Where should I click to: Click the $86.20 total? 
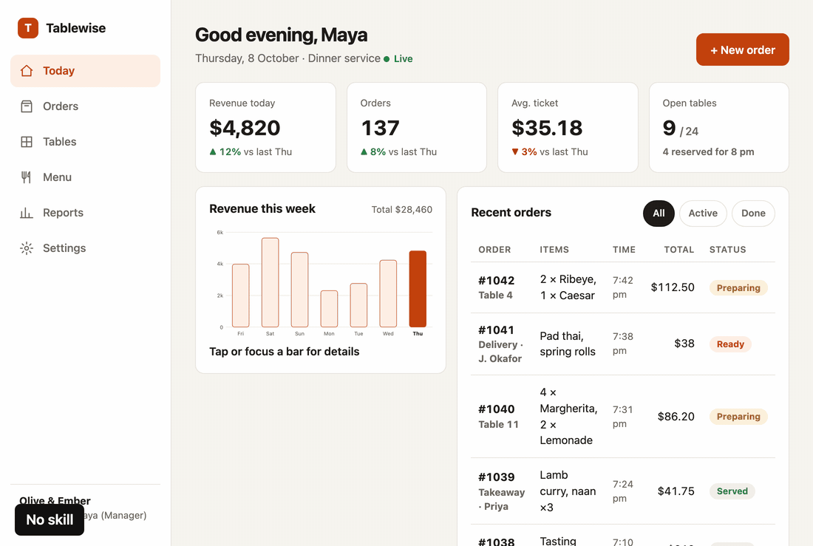pos(676,417)
